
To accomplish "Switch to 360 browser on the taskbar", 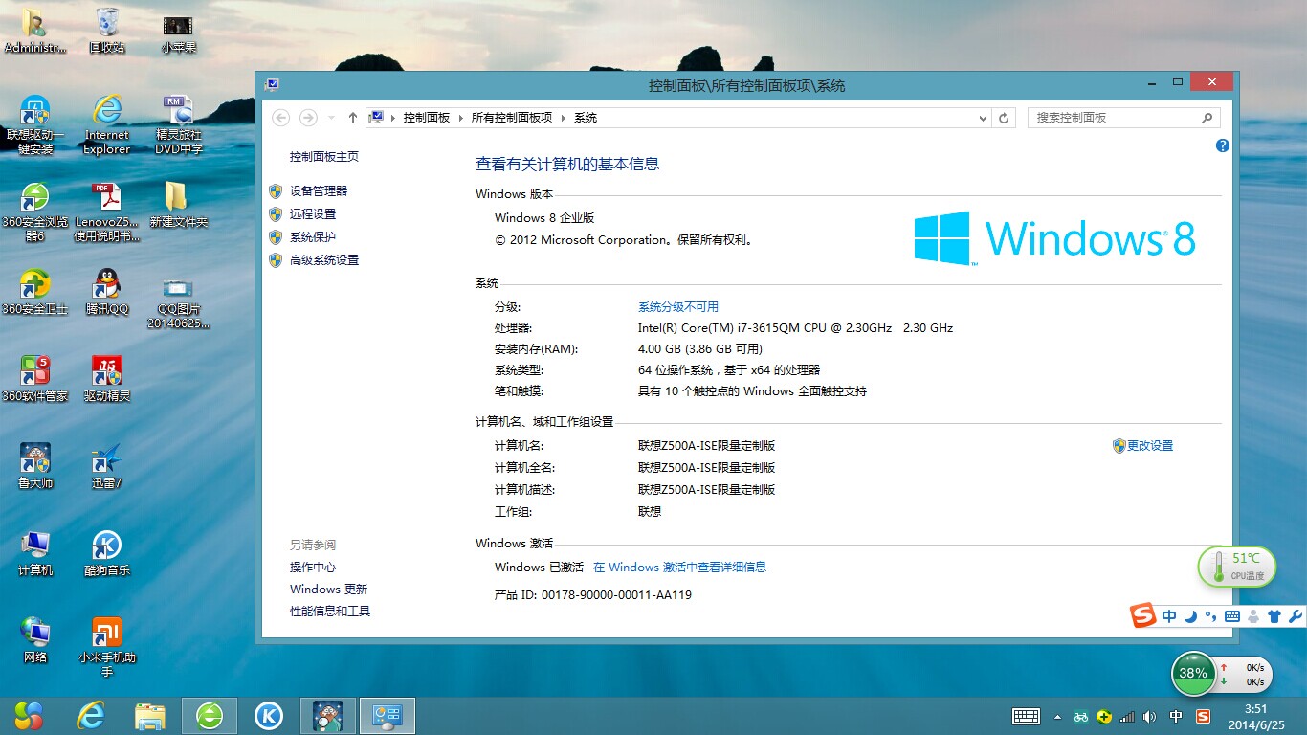I will click(210, 716).
